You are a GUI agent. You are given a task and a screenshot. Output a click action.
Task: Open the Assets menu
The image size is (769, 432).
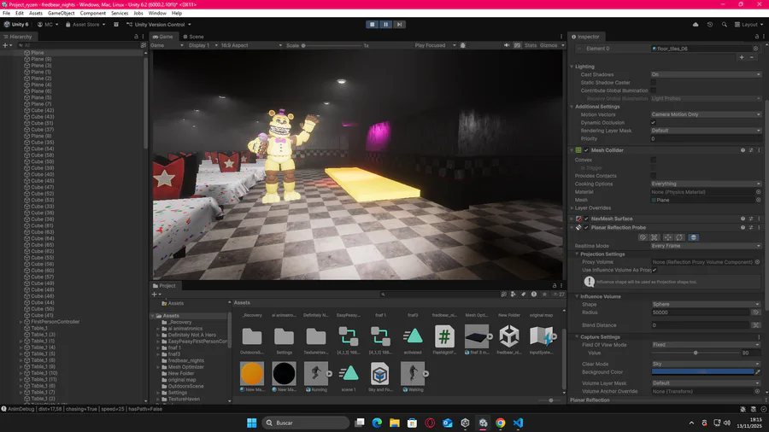point(36,13)
